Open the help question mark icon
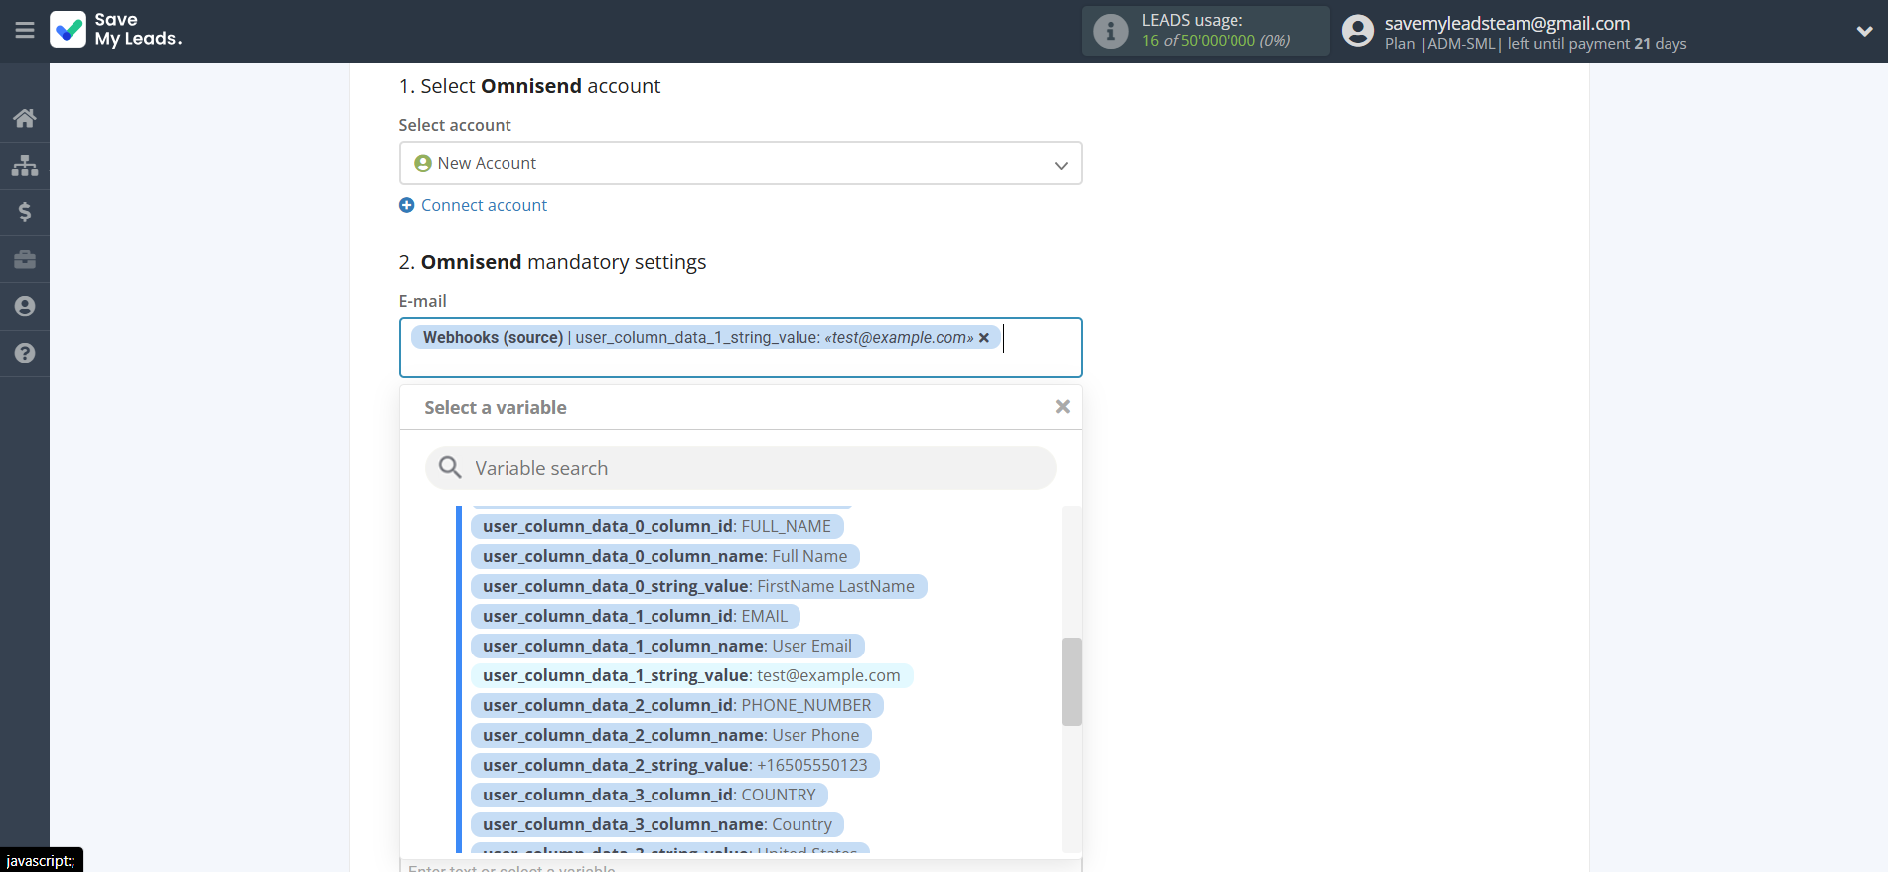Screen dimensions: 1888x872 pos(25,353)
